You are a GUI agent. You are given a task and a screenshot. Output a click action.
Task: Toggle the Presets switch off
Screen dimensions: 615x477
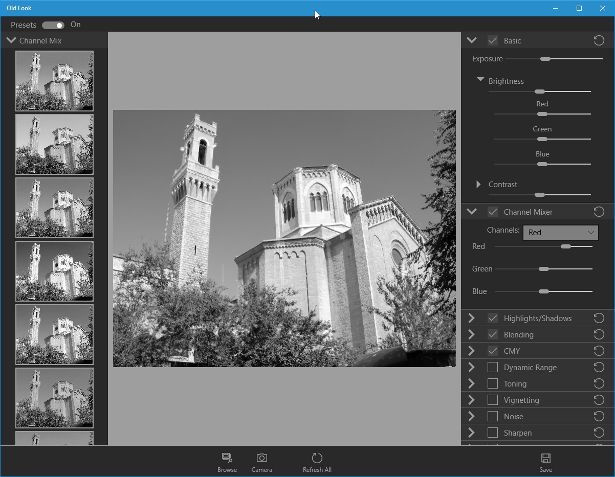point(53,25)
